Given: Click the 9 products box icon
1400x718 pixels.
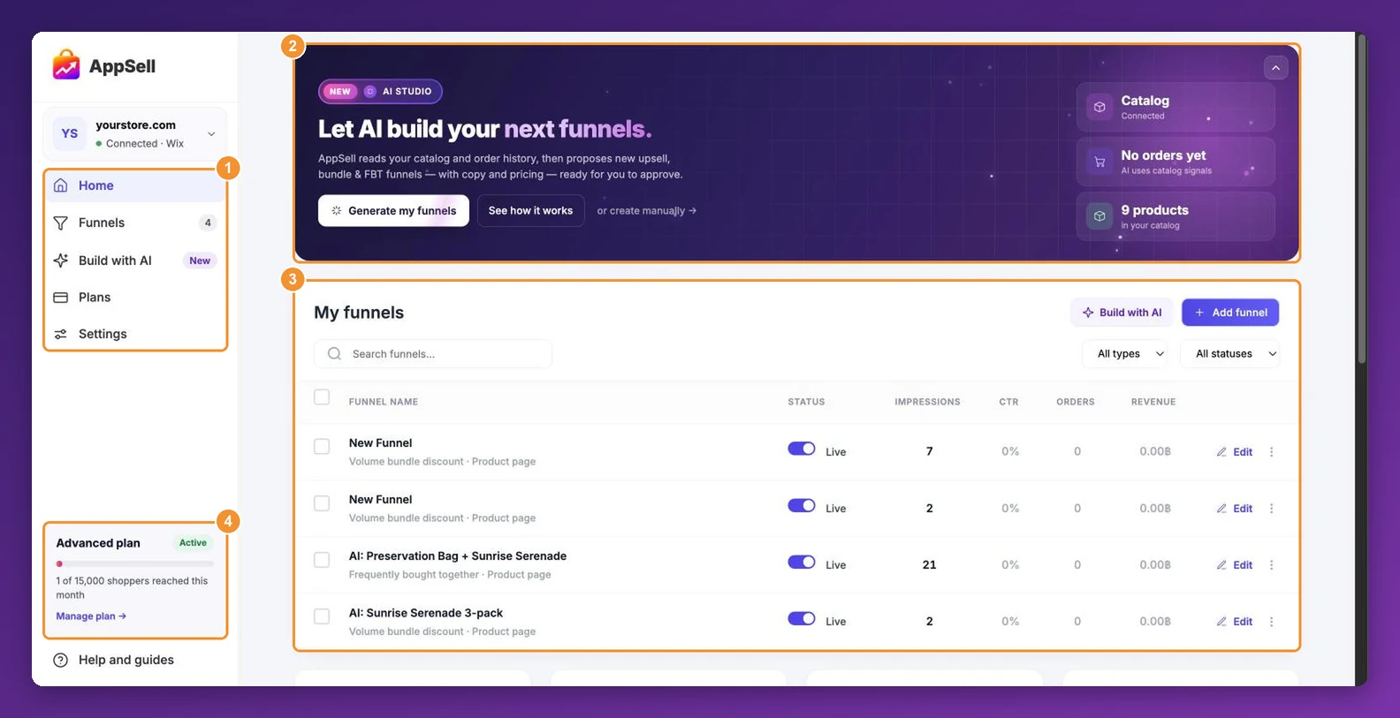Looking at the screenshot, I should pos(1099,216).
